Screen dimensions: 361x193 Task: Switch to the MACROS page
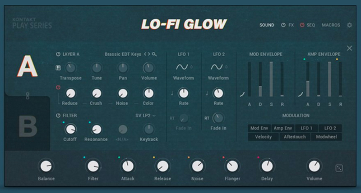coord(331,25)
